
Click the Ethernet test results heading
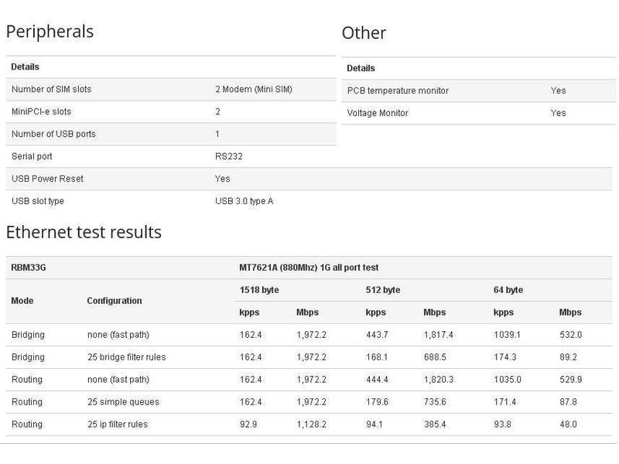coord(84,232)
